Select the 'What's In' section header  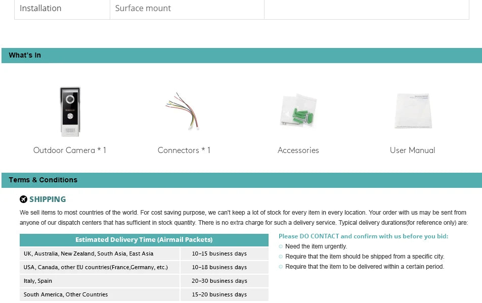[25, 55]
